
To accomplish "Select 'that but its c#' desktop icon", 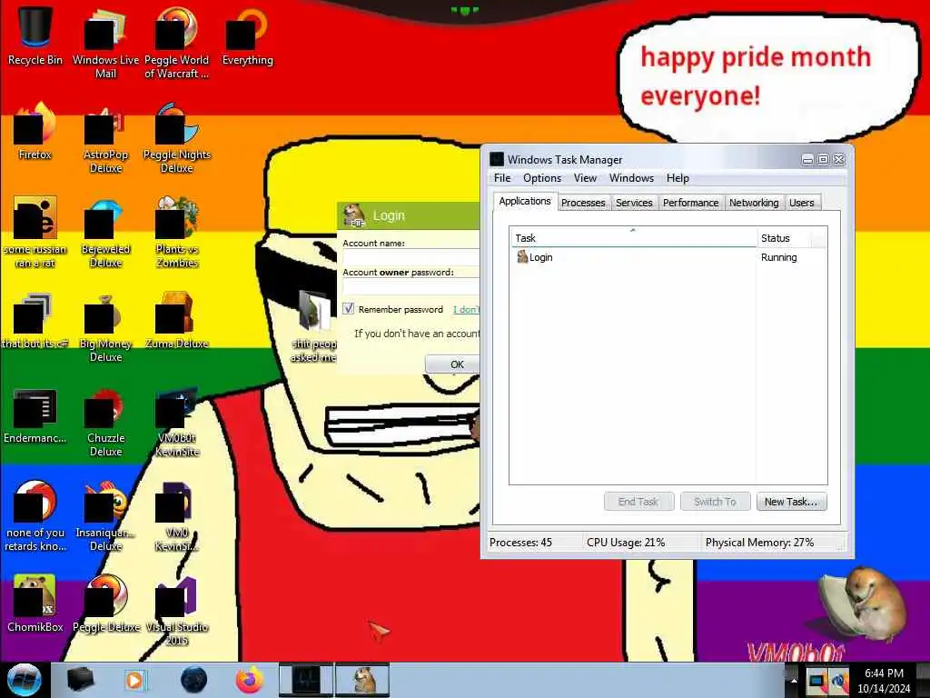I will [35, 321].
